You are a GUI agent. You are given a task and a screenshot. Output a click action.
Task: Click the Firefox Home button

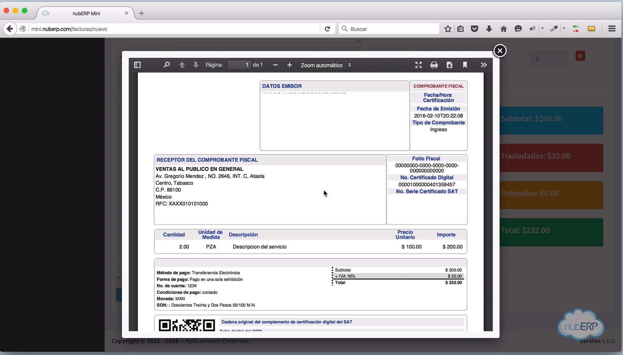tap(503, 29)
